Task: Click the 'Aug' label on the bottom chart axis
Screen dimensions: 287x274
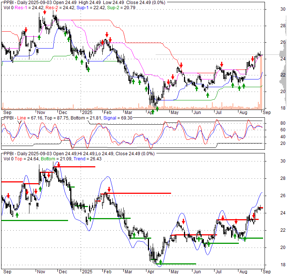Action: pos(243,272)
